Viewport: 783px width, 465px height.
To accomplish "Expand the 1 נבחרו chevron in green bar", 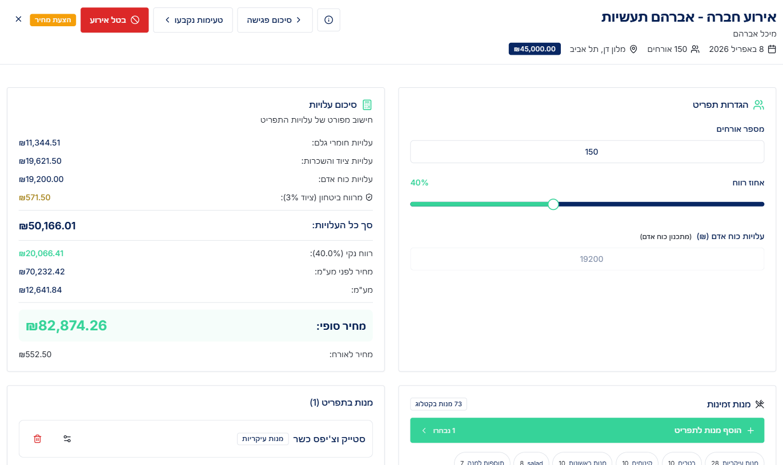I will (x=424, y=430).
